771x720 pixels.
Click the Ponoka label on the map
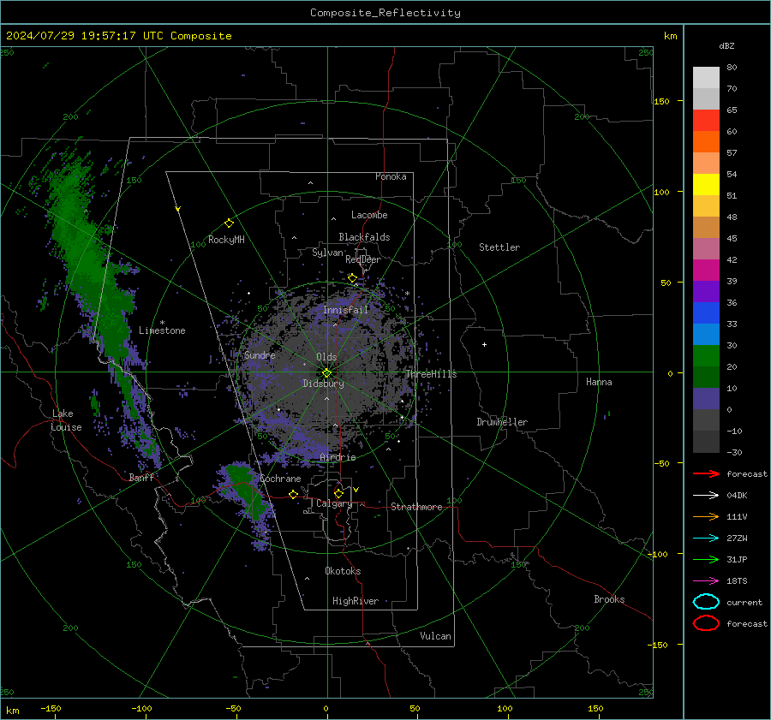click(x=391, y=177)
